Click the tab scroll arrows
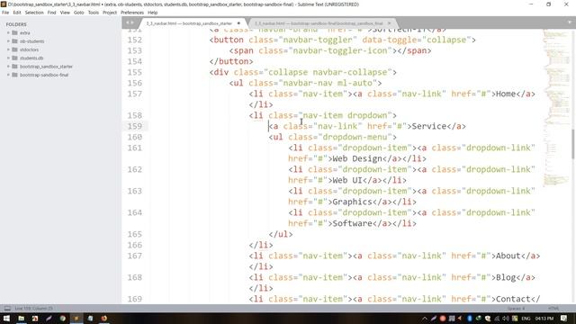The width and height of the screenshot is (576, 324). pos(130,22)
